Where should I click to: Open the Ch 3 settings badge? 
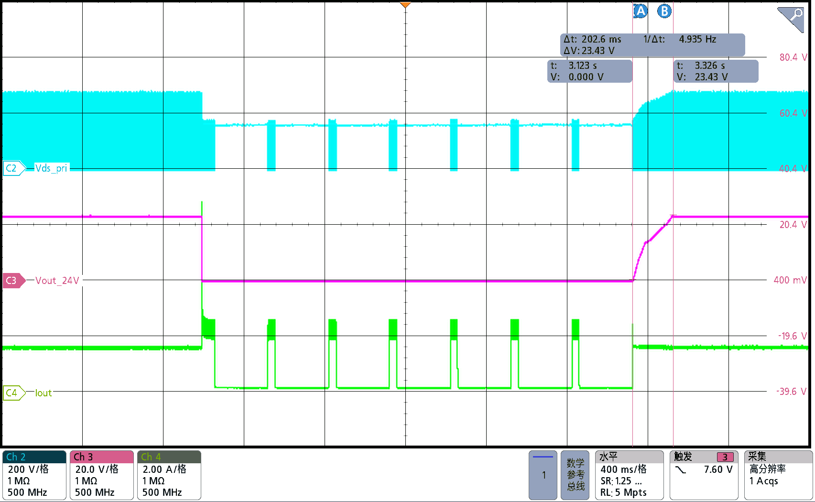coord(101,475)
